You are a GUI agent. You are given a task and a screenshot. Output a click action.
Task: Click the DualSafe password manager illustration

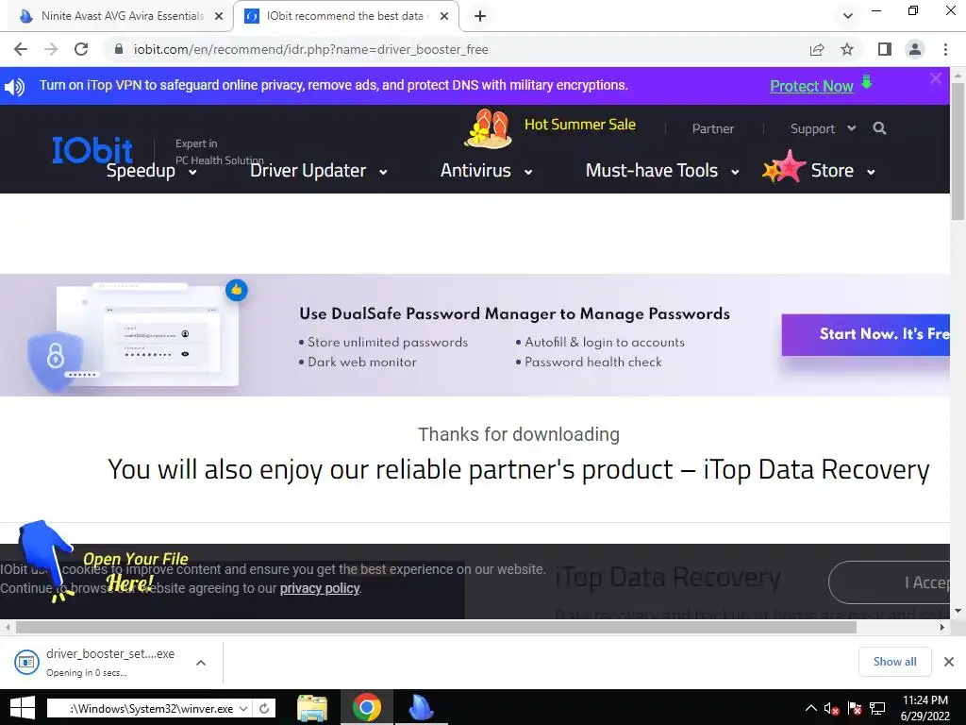132,336
